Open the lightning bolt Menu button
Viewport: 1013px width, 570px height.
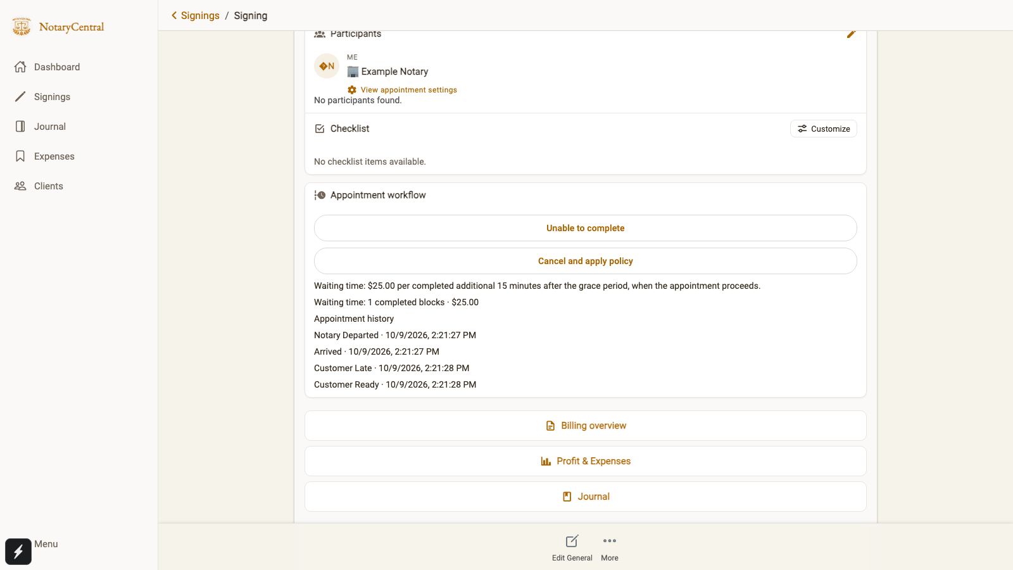click(18, 551)
